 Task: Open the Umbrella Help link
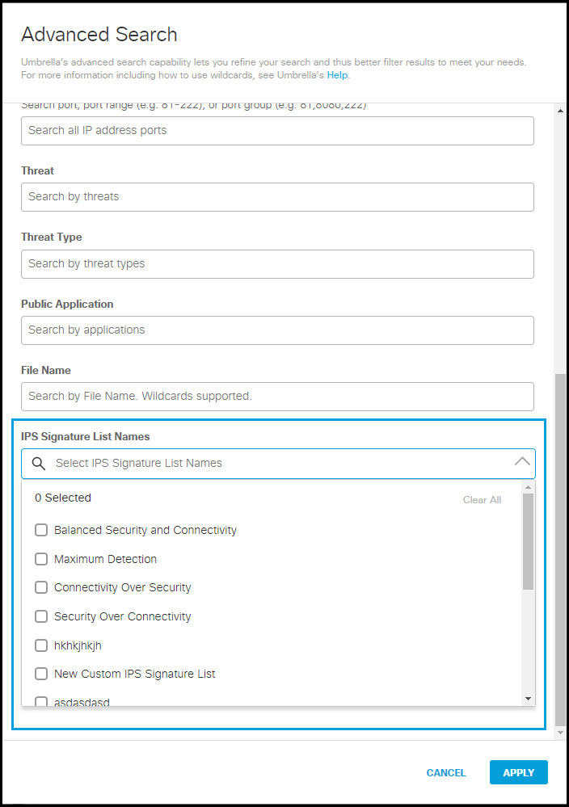[x=337, y=75]
